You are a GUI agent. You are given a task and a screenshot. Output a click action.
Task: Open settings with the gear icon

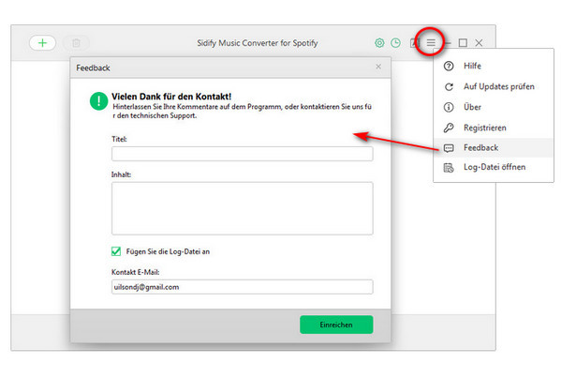tap(379, 43)
